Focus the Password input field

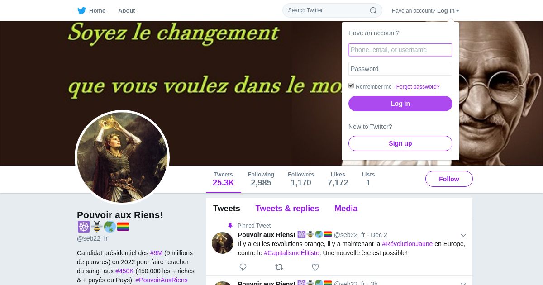point(400,69)
